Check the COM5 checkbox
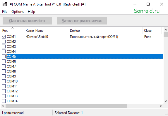This screenshot has height=116, width=168. tap(4, 56)
